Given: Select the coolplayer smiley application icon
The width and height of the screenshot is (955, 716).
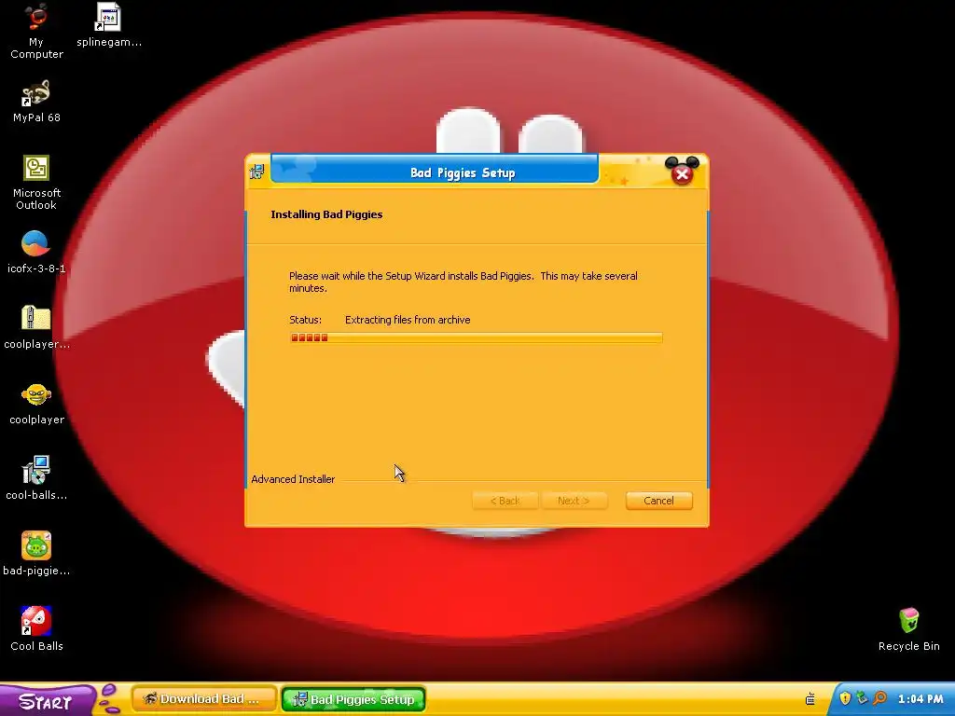Looking at the screenshot, I should pyautogui.click(x=36, y=404).
